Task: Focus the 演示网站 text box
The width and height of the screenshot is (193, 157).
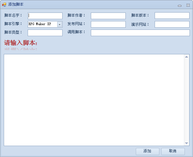Action: tap(172, 24)
